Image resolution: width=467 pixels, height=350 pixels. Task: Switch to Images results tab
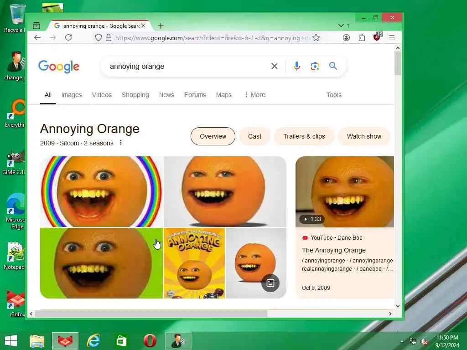[72, 95]
